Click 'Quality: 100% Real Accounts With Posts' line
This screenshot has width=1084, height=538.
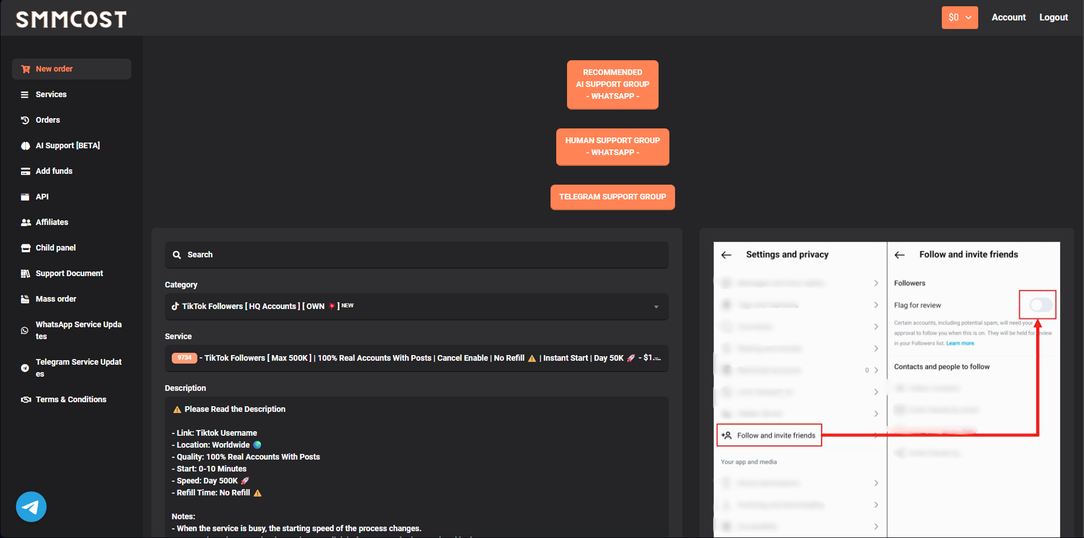tap(246, 457)
